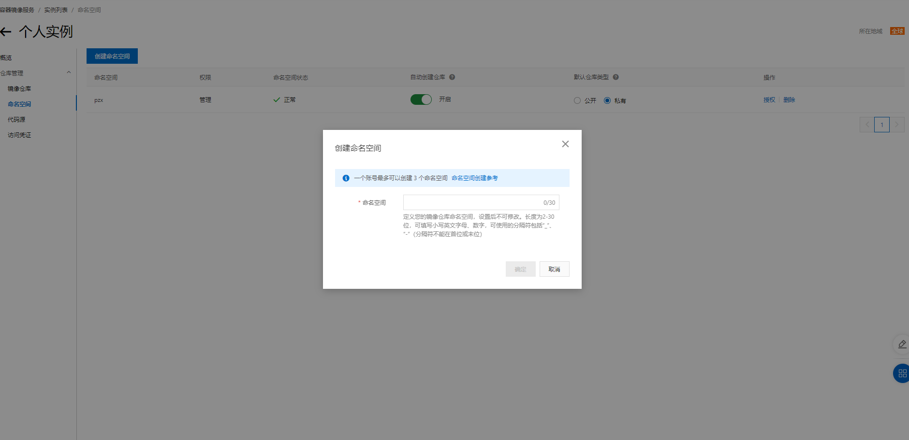Open the edit pencil floating icon
The width and height of the screenshot is (909, 440).
tap(902, 344)
